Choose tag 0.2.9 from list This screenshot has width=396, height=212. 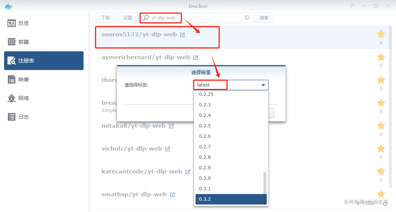pos(231,167)
